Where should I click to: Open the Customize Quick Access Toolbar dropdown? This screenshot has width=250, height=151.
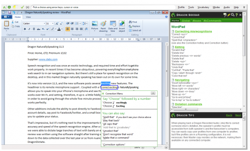coord(22,12)
